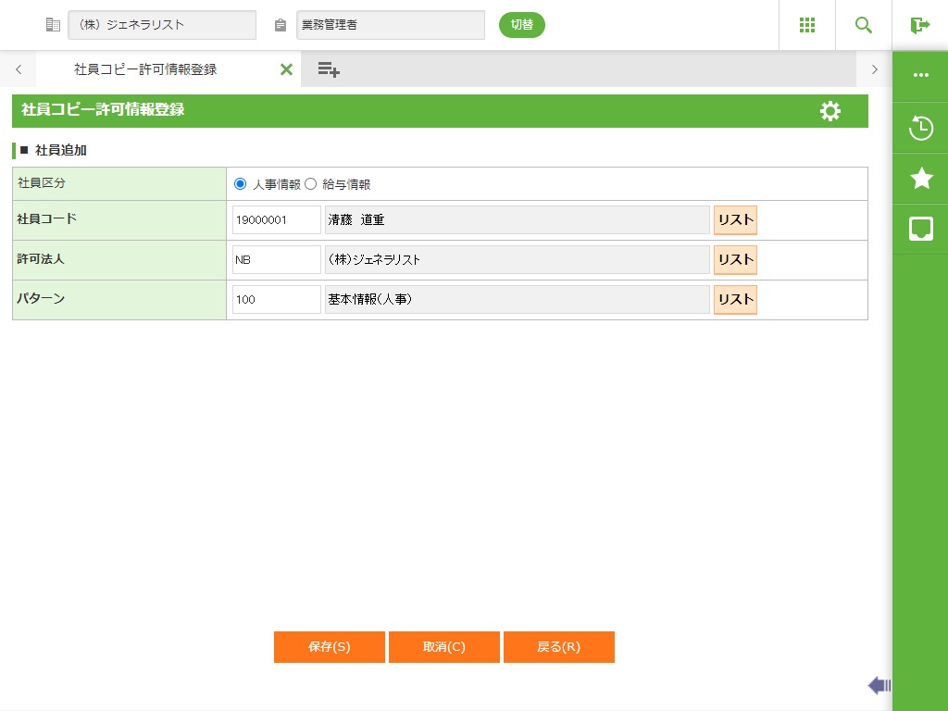Click the 取消(C) button
Image resolution: width=948 pixels, height=711 pixels.
point(443,647)
